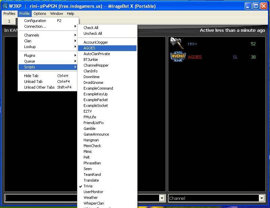This screenshot has width=270, height=208.
Task: Enable the ExampleKeyUp script
Action: point(107,94)
